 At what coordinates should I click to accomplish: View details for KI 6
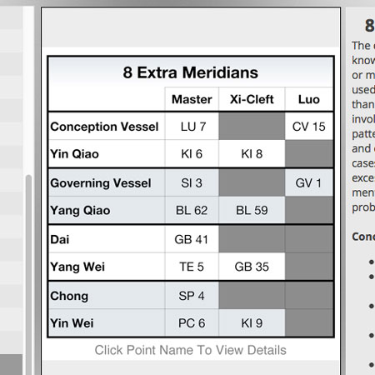click(192, 154)
